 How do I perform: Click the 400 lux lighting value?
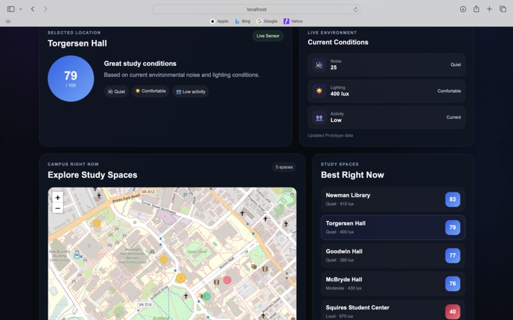(x=340, y=94)
